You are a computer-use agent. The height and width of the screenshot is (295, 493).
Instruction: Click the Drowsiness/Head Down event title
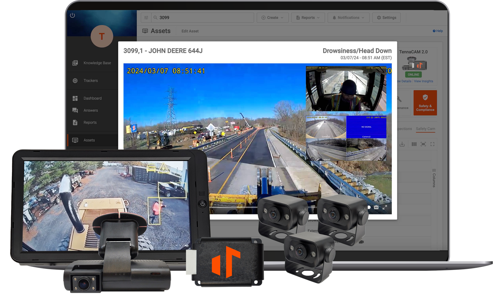click(x=357, y=51)
